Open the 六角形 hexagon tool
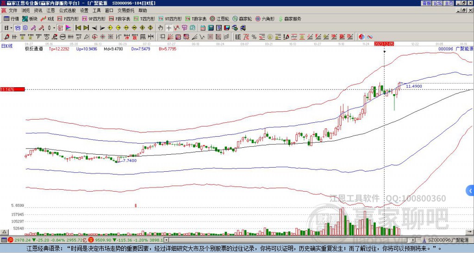 (265, 18)
